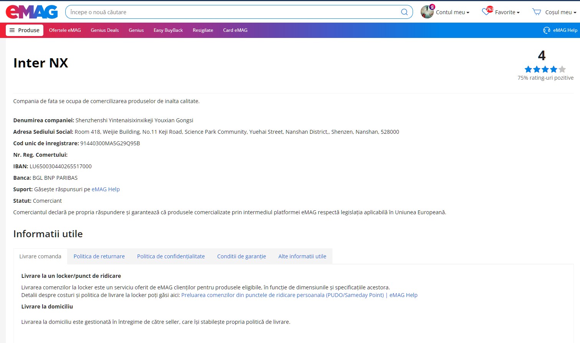This screenshot has width=580, height=343.
Task: Click the shopping cart icon
Action: pos(536,12)
